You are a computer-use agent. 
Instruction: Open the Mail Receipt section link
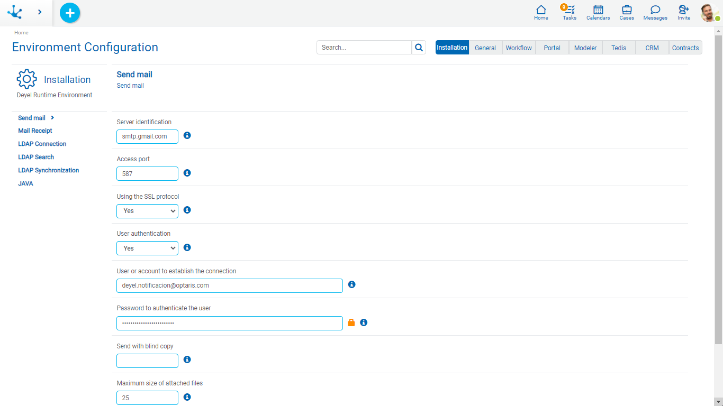click(35, 131)
